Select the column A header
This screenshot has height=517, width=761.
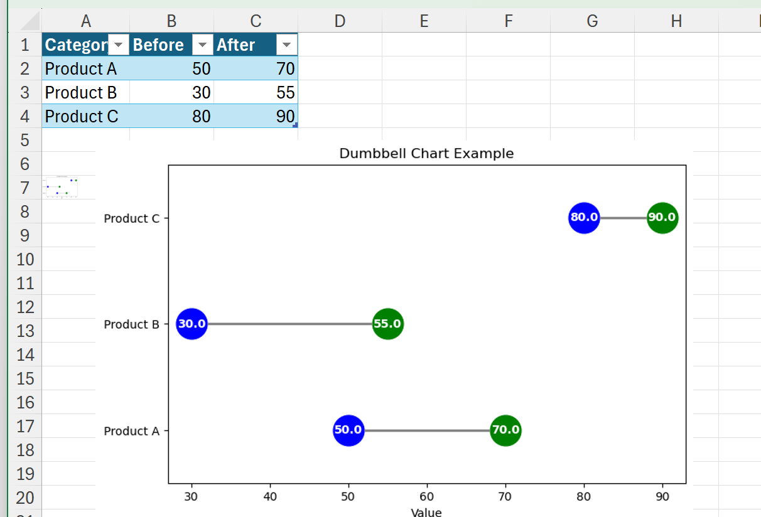86,21
